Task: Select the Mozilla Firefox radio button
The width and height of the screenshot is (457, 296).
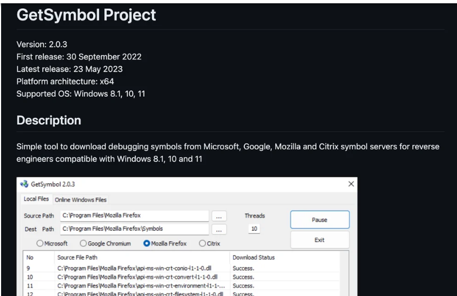Action: pos(146,243)
